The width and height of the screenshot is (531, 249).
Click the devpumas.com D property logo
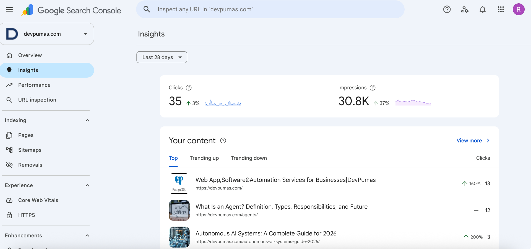click(x=12, y=34)
